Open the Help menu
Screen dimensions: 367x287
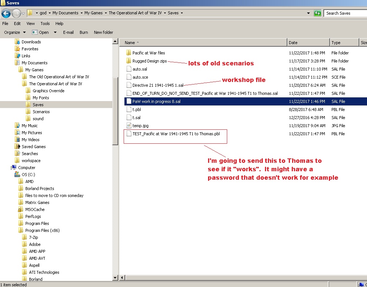coord(59,24)
